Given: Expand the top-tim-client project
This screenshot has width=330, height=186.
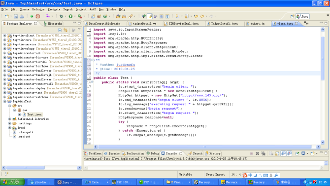Looking at the screenshot, I should [4, 36].
